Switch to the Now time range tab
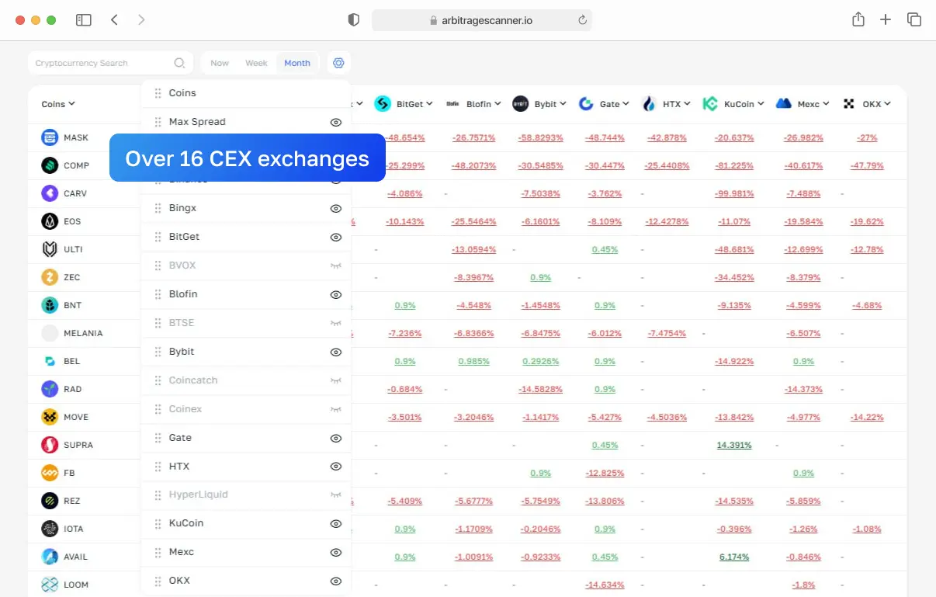 coord(220,63)
